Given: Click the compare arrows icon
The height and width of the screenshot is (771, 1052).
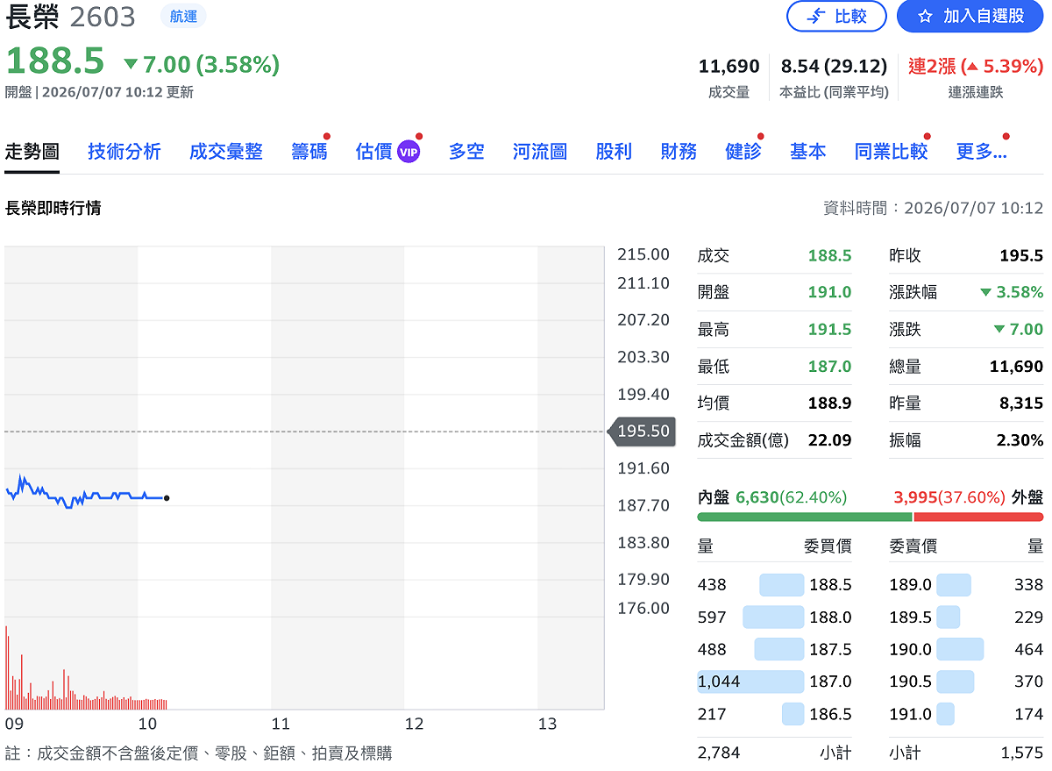Looking at the screenshot, I should [x=816, y=16].
